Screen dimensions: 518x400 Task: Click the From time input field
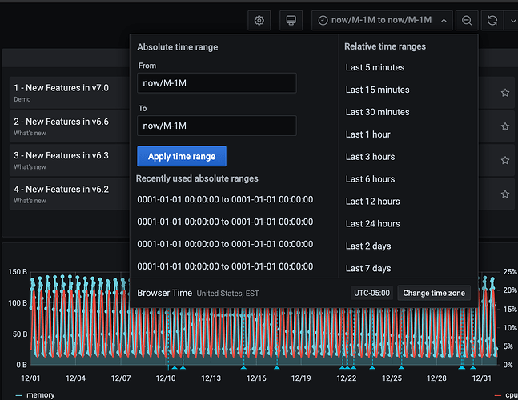tap(217, 83)
